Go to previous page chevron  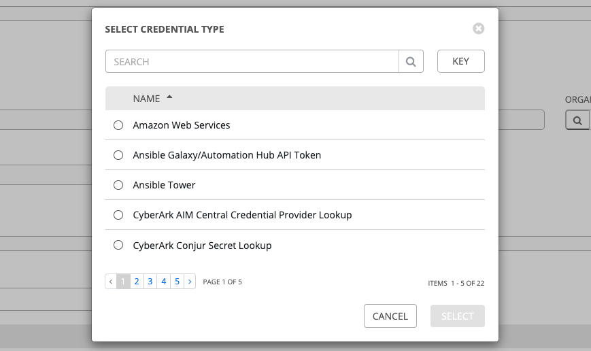[x=111, y=281]
